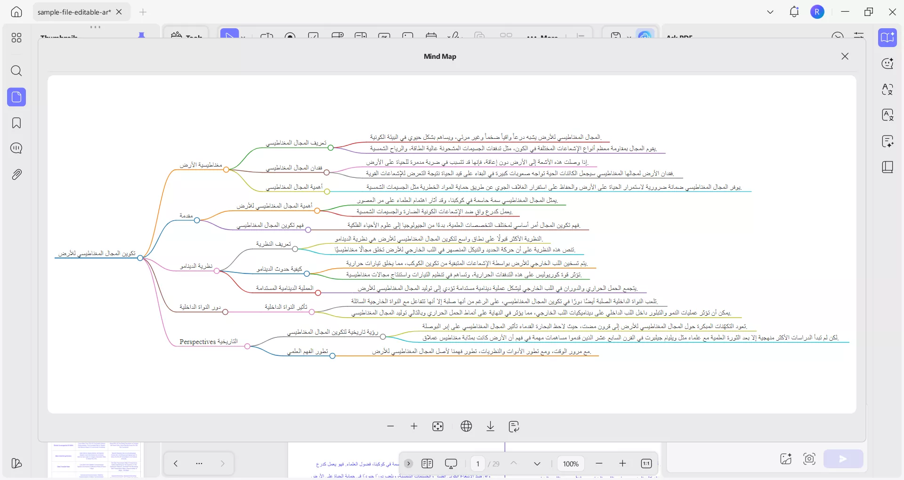Open the translate tool in the right sidebar
Image resolution: width=904 pixels, height=480 pixels.
[x=888, y=89]
